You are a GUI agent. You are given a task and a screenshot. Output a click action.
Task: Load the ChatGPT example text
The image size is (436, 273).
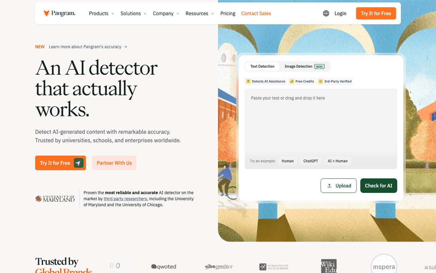(x=311, y=161)
